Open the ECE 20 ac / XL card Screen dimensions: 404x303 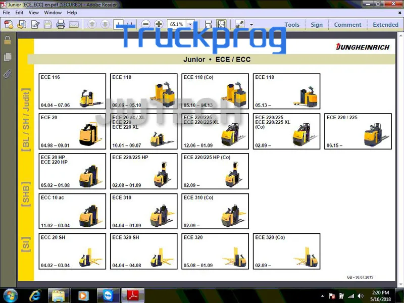point(144,131)
